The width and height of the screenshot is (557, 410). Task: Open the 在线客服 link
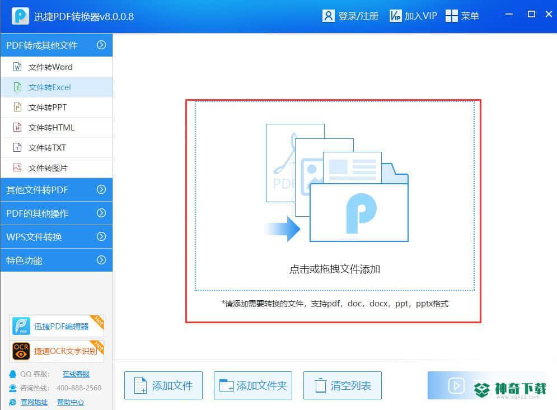point(76,374)
